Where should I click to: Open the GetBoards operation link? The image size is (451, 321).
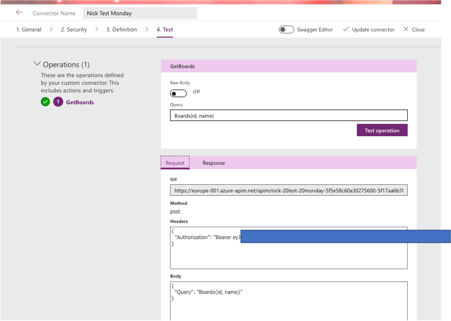tap(80, 102)
